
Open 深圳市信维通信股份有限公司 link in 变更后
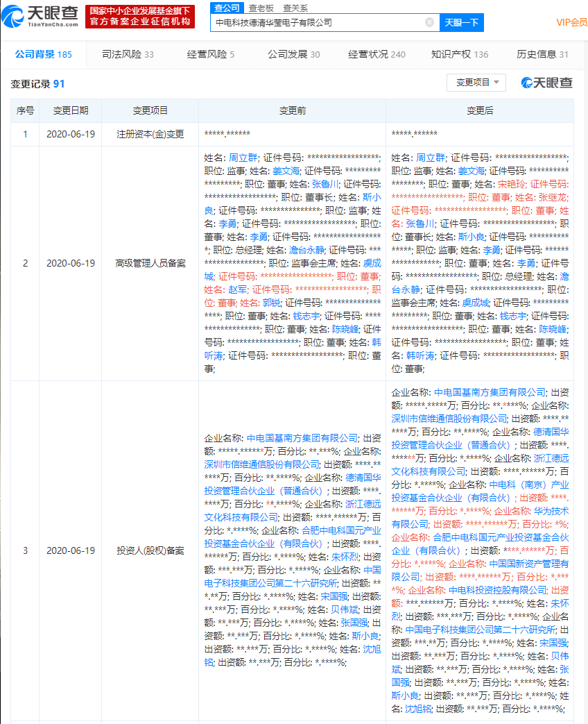click(449, 419)
